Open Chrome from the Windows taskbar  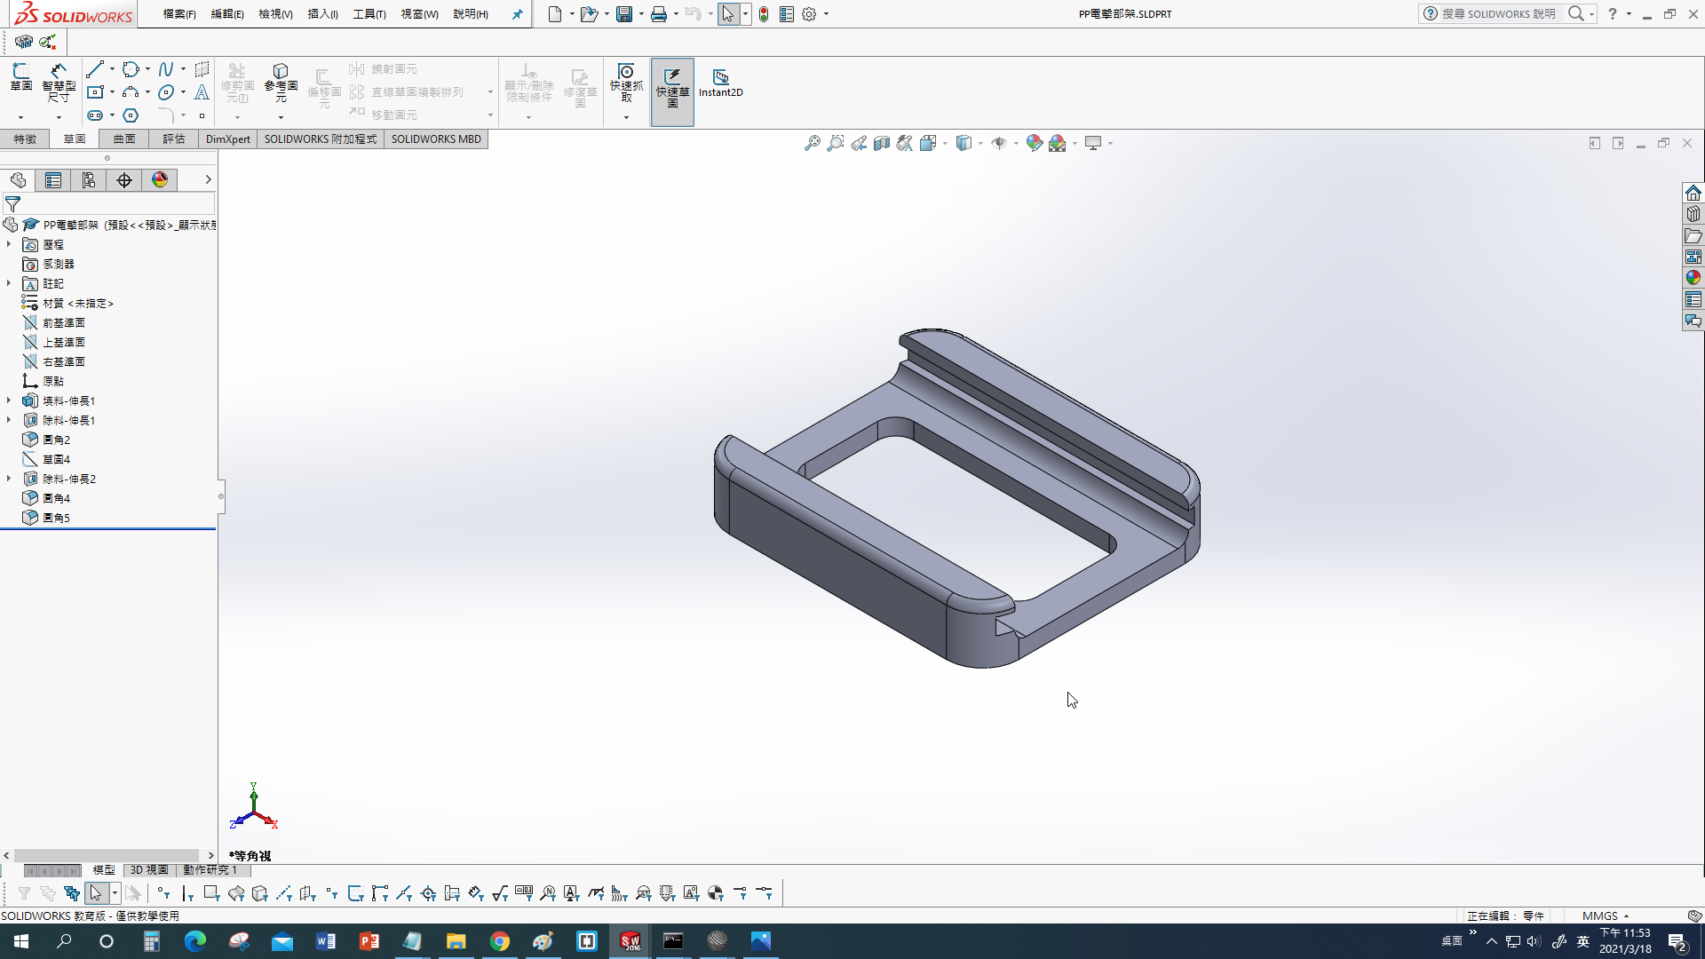(500, 941)
